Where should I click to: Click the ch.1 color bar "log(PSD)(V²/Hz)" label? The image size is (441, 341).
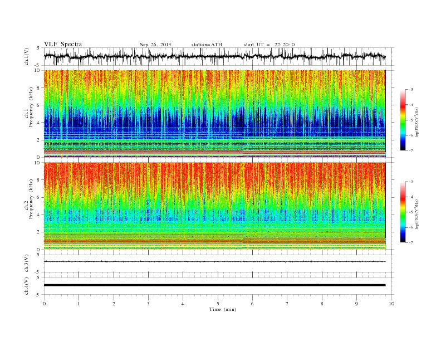pyautogui.click(x=416, y=122)
